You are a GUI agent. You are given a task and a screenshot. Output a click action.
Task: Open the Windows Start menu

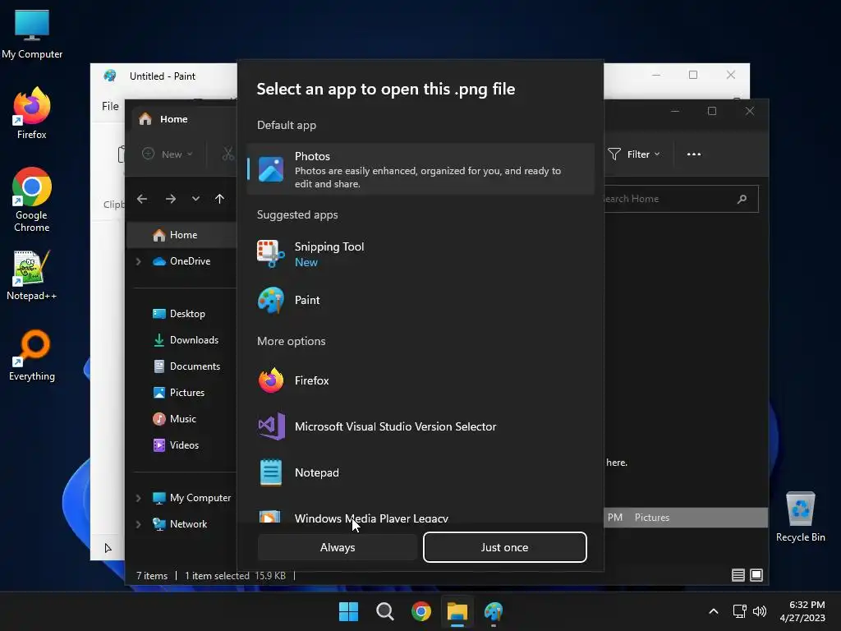point(348,611)
